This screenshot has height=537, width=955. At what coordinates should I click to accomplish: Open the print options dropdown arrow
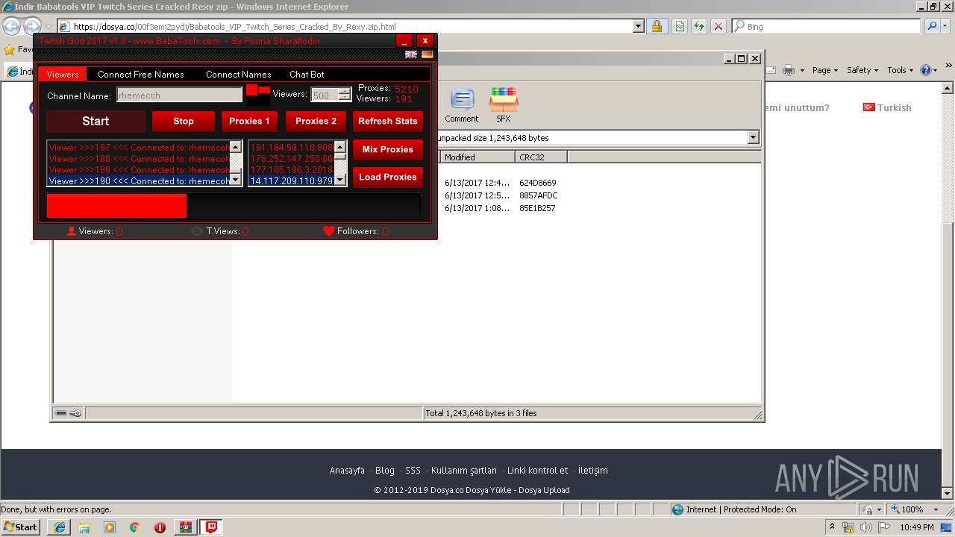802,70
